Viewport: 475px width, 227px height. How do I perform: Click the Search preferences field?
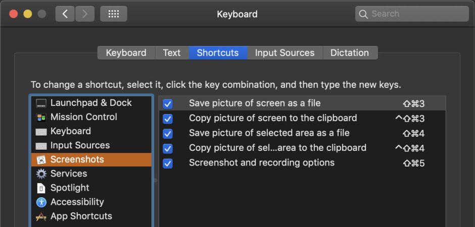tap(412, 14)
